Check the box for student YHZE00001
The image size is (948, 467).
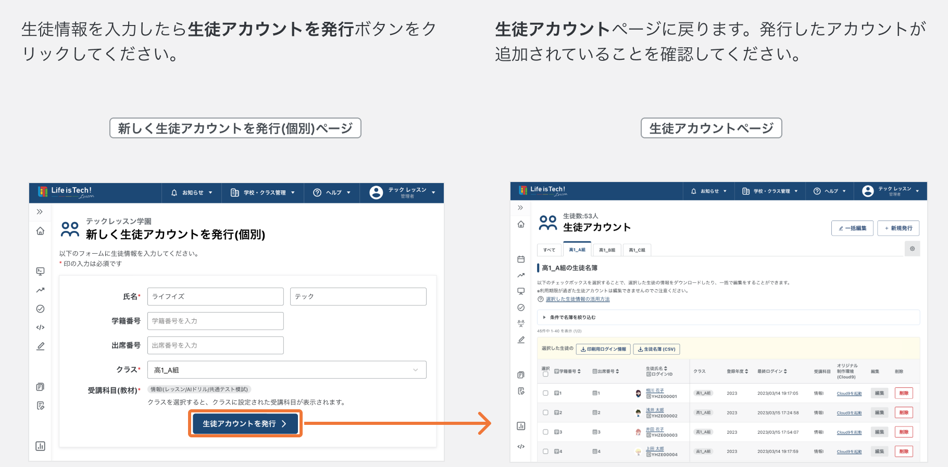(545, 393)
